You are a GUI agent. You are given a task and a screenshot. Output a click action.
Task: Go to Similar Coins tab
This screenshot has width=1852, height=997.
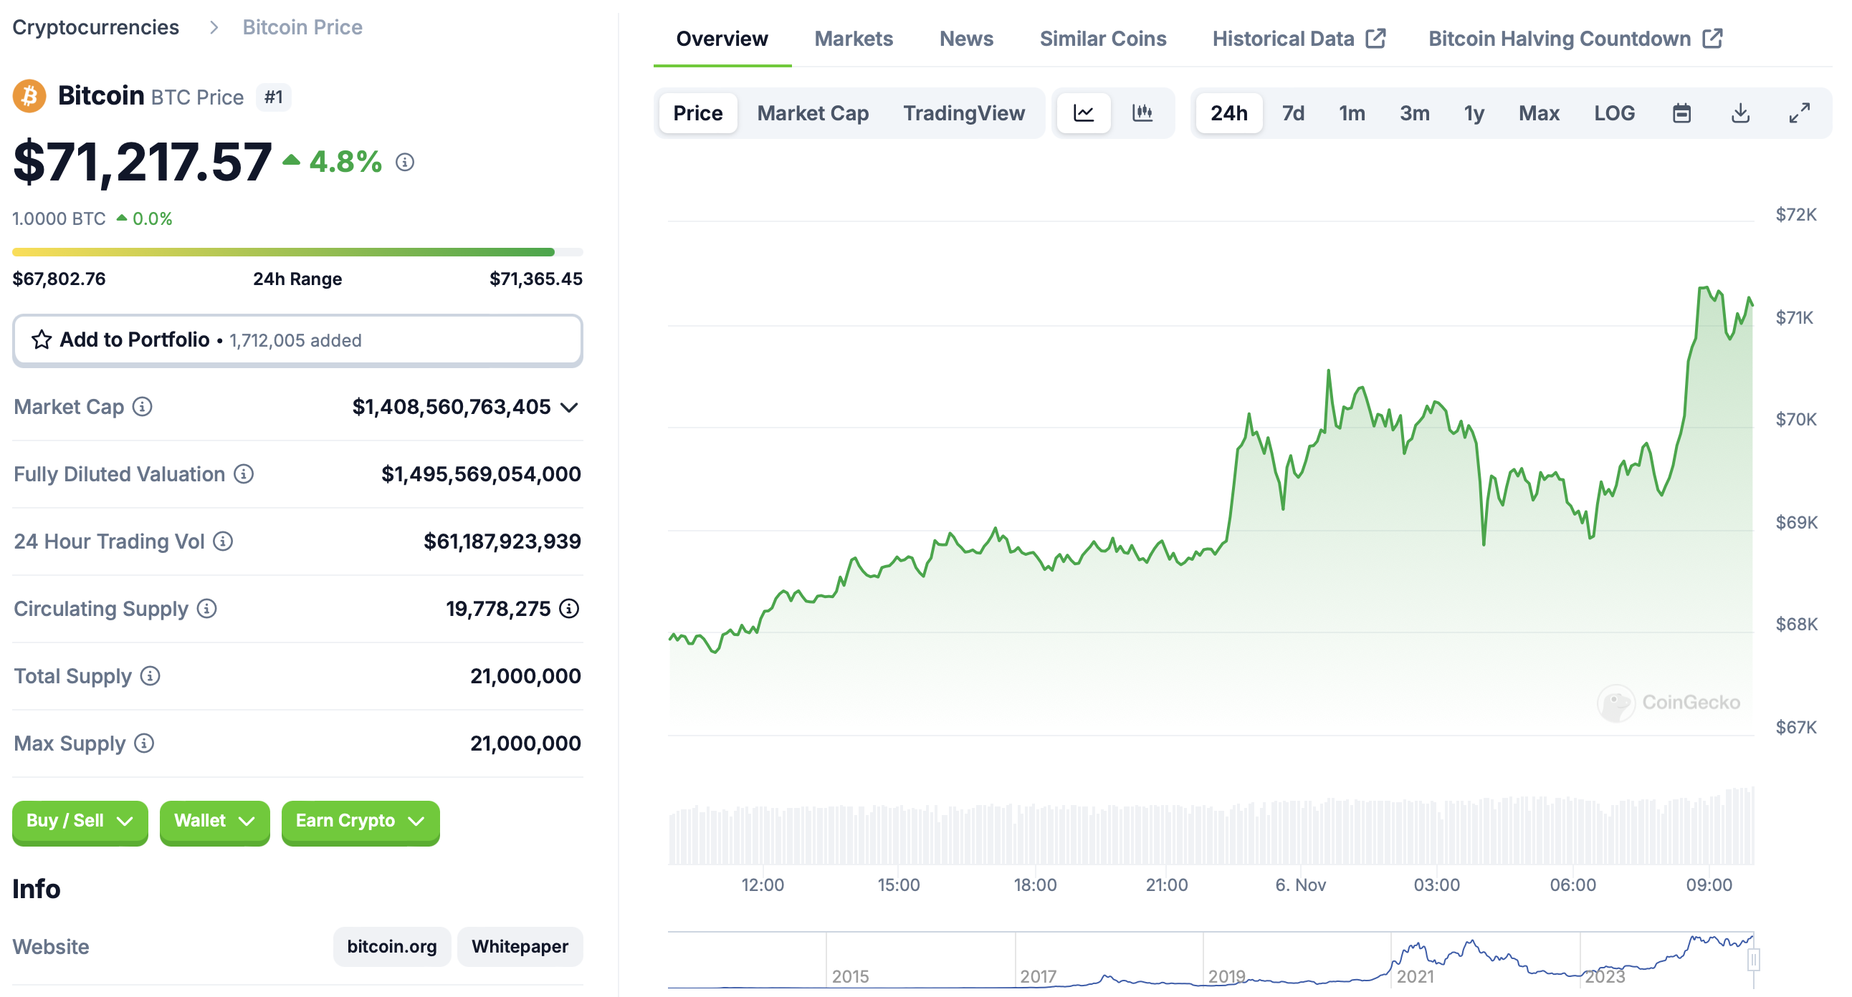tap(1102, 38)
